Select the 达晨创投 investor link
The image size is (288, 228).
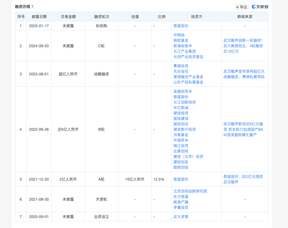181,151
